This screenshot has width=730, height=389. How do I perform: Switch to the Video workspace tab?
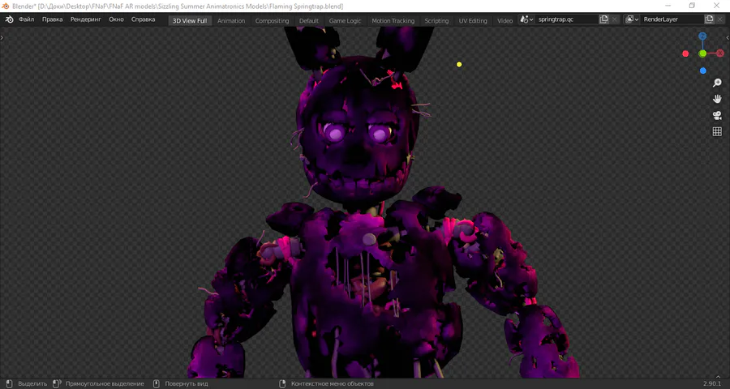coord(505,20)
